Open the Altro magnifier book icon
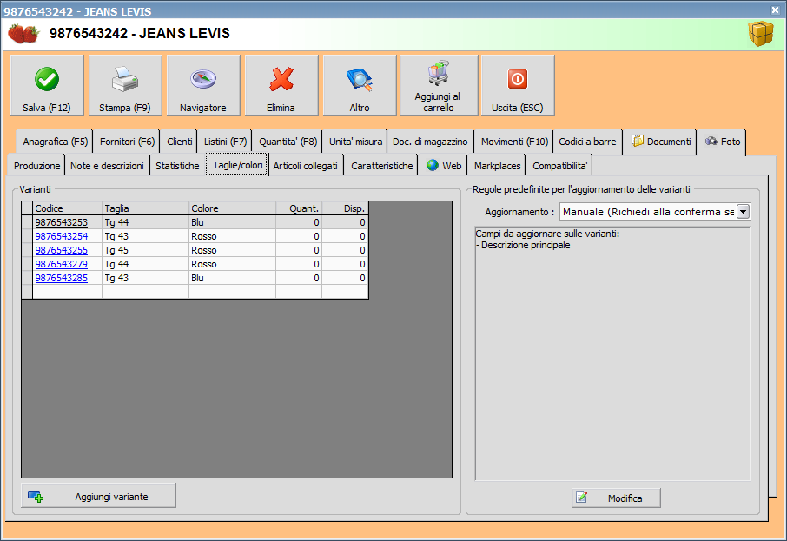Screen dimensions: 787x541 coord(360,80)
